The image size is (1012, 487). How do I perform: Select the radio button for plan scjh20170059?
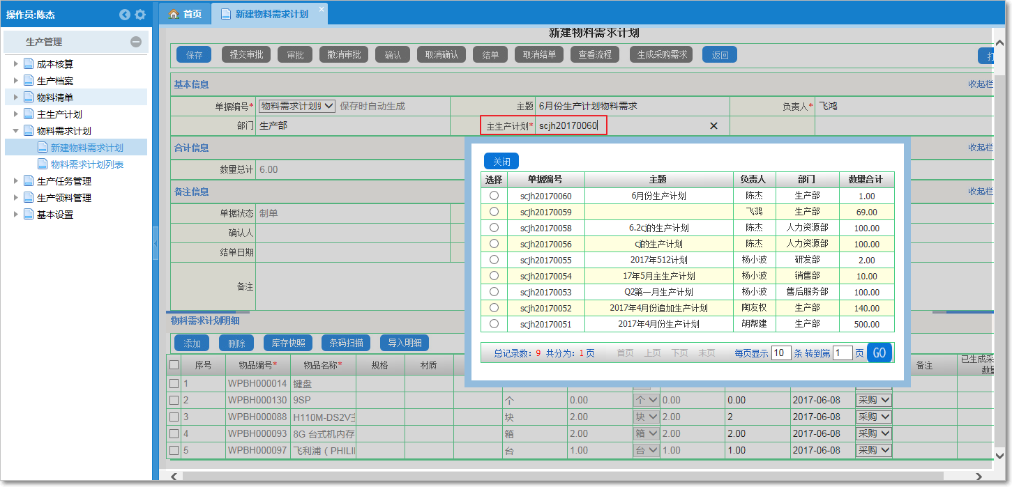(494, 211)
